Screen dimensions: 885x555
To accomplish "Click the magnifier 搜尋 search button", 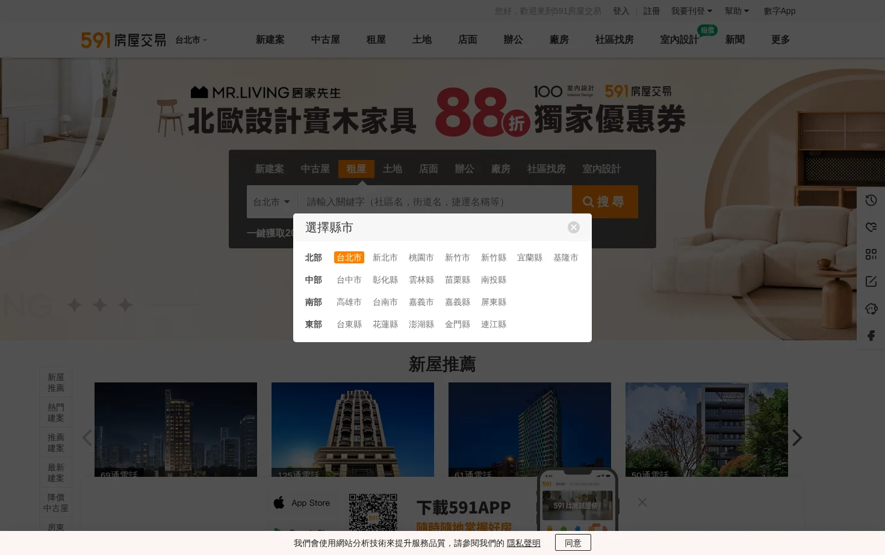I will click(x=604, y=202).
